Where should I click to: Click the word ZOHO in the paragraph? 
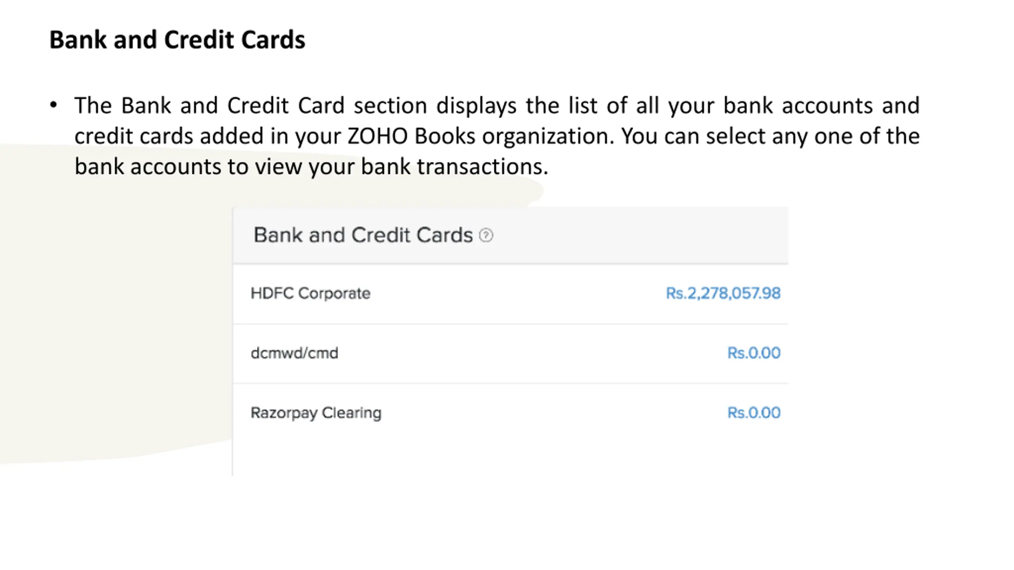(x=377, y=136)
